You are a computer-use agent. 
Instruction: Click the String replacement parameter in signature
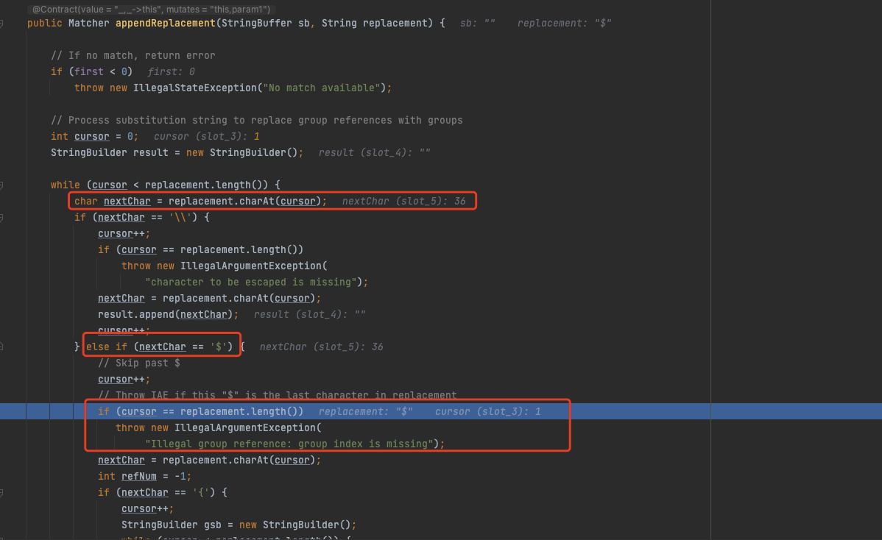373,23
